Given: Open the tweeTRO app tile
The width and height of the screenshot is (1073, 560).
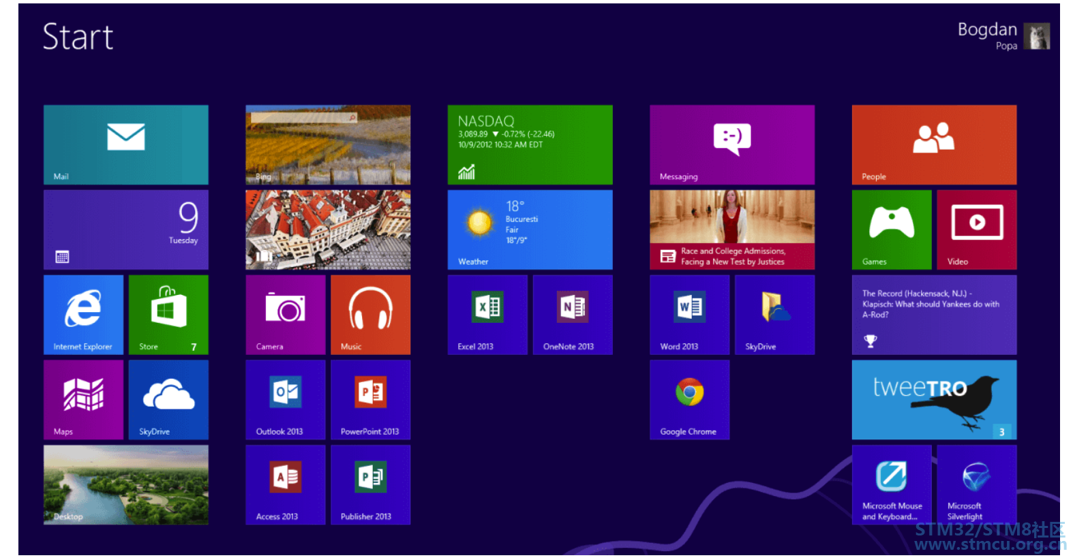Looking at the screenshot, I should click(935, 400).
